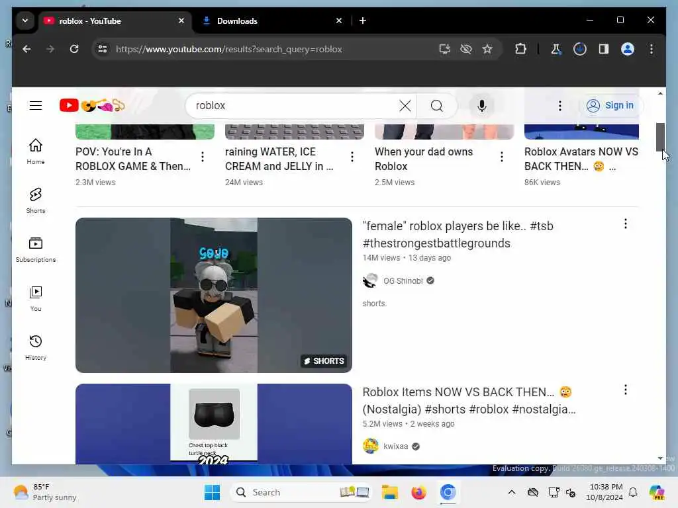The height and width of the screenshot is (508, 678).
Task: Open Chrome Labs flask icon
Action: (x=556, y=49)
